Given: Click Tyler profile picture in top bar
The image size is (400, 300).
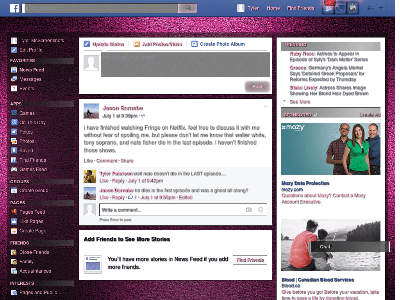Looking at the screenshot, I should click(241, 8).
